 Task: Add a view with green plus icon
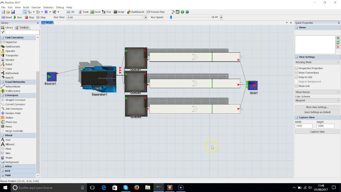[338, 38]
